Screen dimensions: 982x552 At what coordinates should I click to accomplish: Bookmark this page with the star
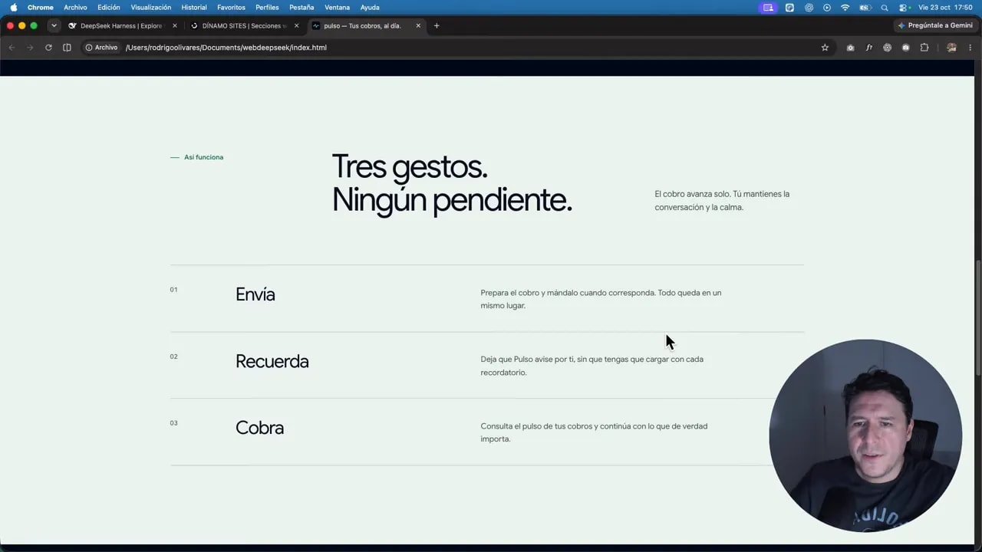(x=825, y=48)
